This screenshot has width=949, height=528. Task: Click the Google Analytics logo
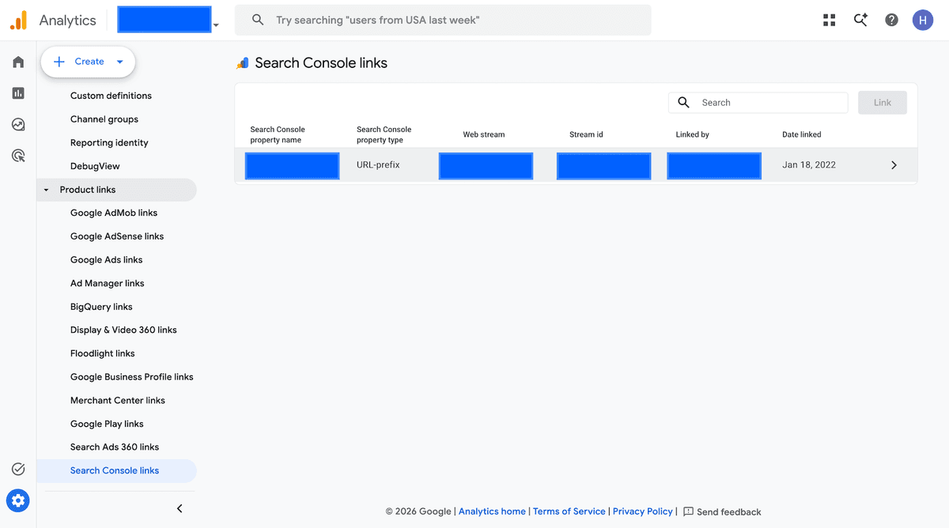[x=18, y=21]
